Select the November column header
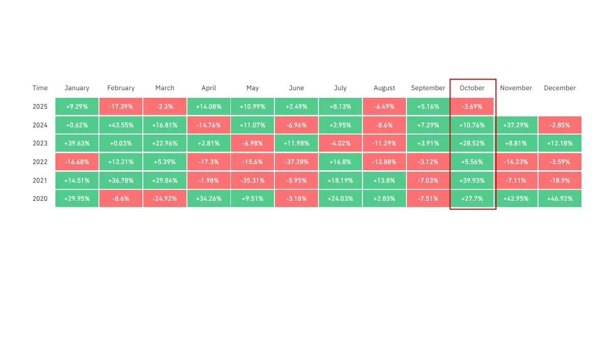Viewport: 612px width, 344px height. [516, 88]
